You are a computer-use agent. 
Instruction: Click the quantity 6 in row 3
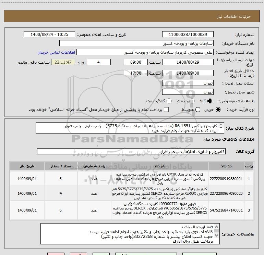pos(61,210)
